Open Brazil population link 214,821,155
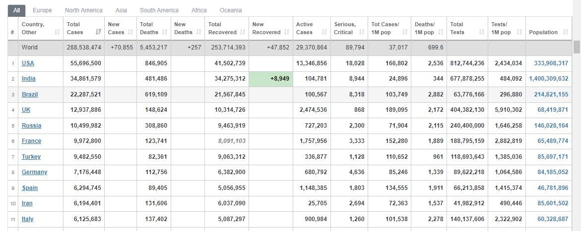This screenshot has width=581, height=231. click(x=551, y=94)
